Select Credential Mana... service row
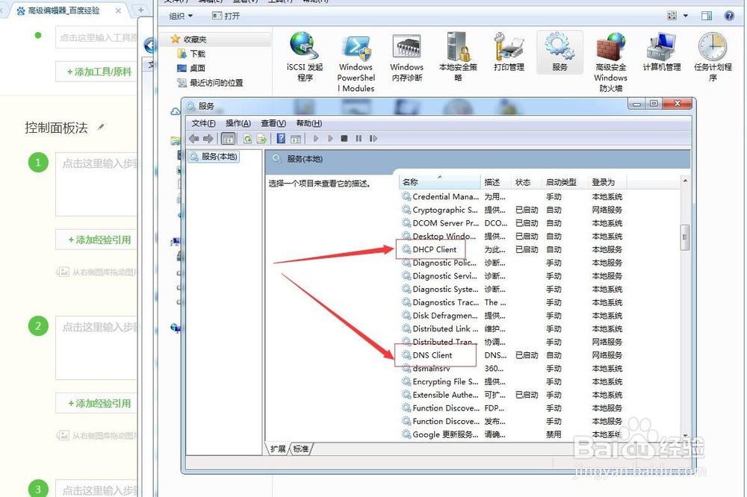The image size is (747, 497). click(512, 196)
